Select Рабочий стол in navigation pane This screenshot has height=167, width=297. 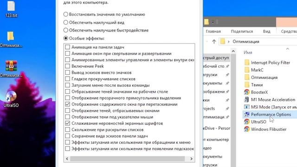[x=214, y=66]
